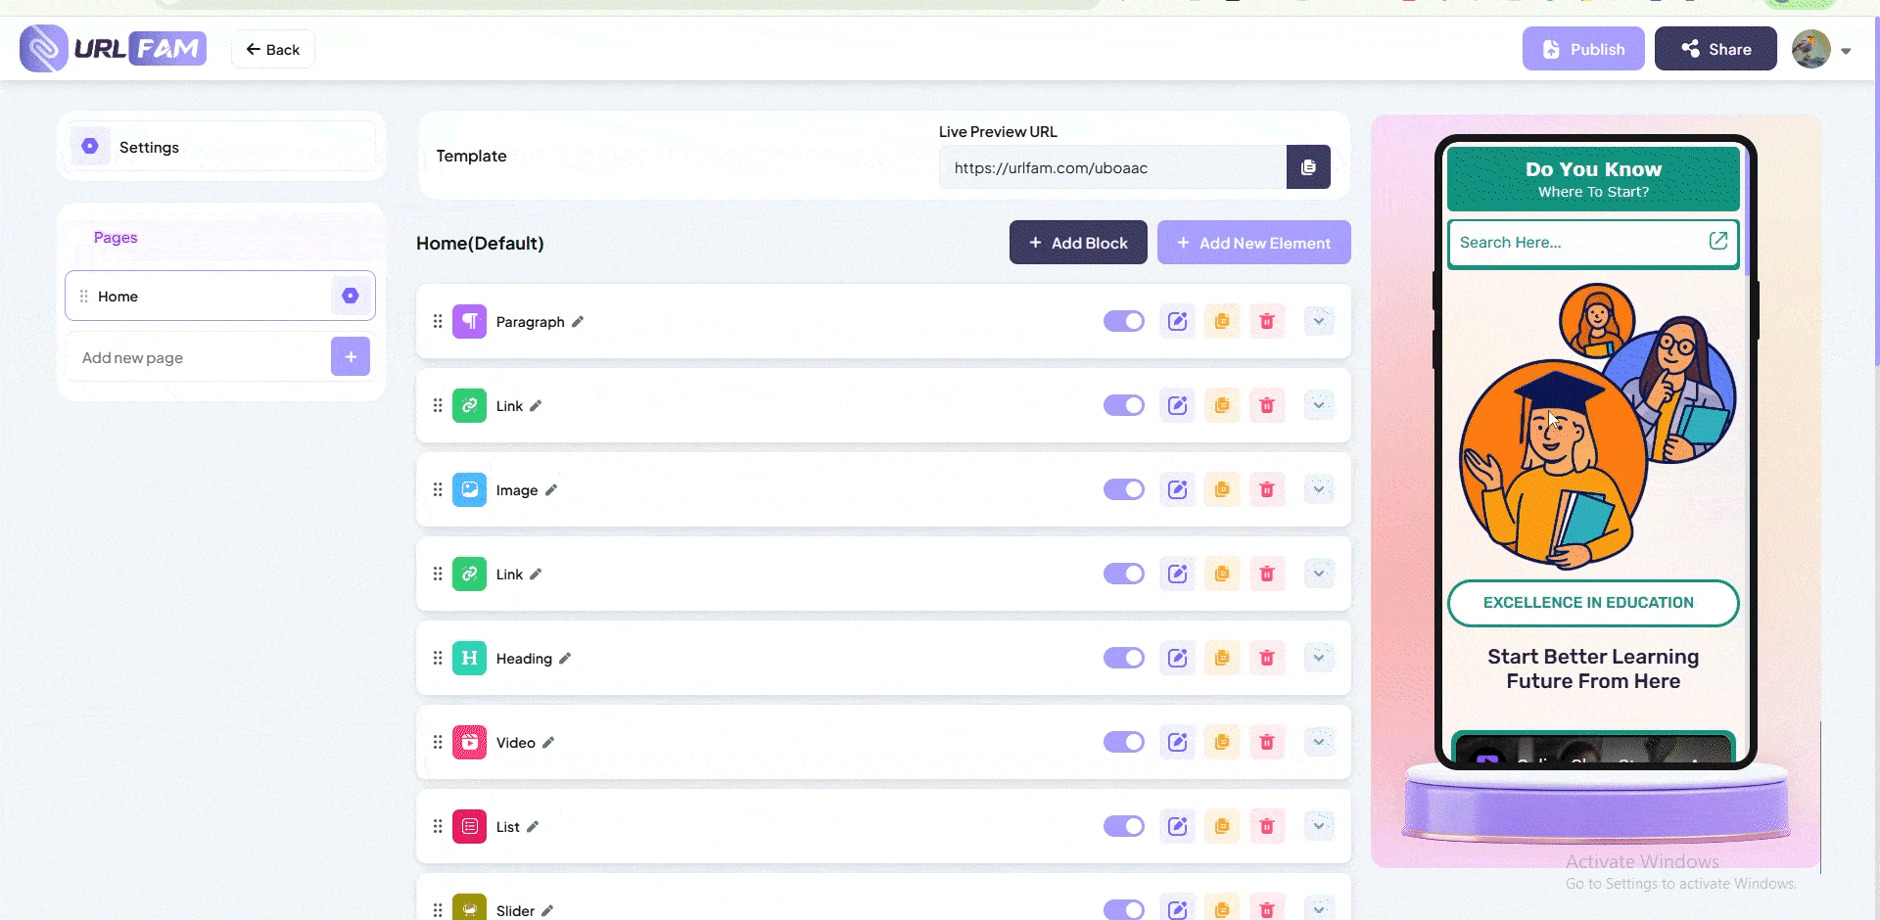Click the Publish button

click(1582, 50)
